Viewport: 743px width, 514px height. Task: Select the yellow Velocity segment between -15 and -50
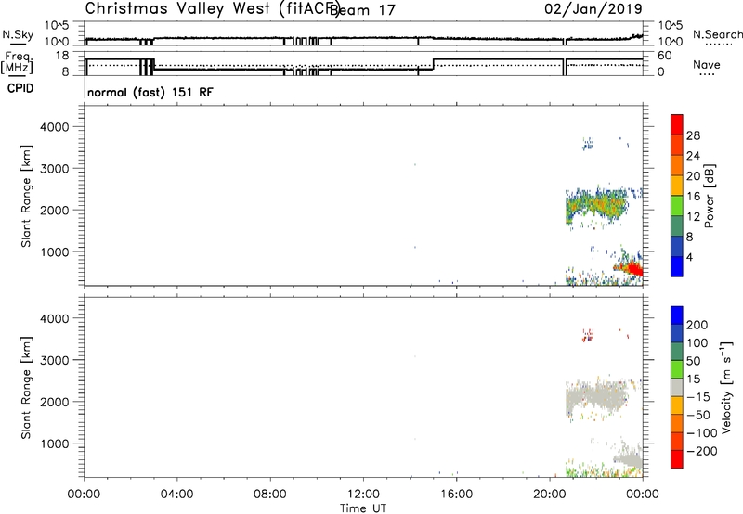[x=677, y=405]
